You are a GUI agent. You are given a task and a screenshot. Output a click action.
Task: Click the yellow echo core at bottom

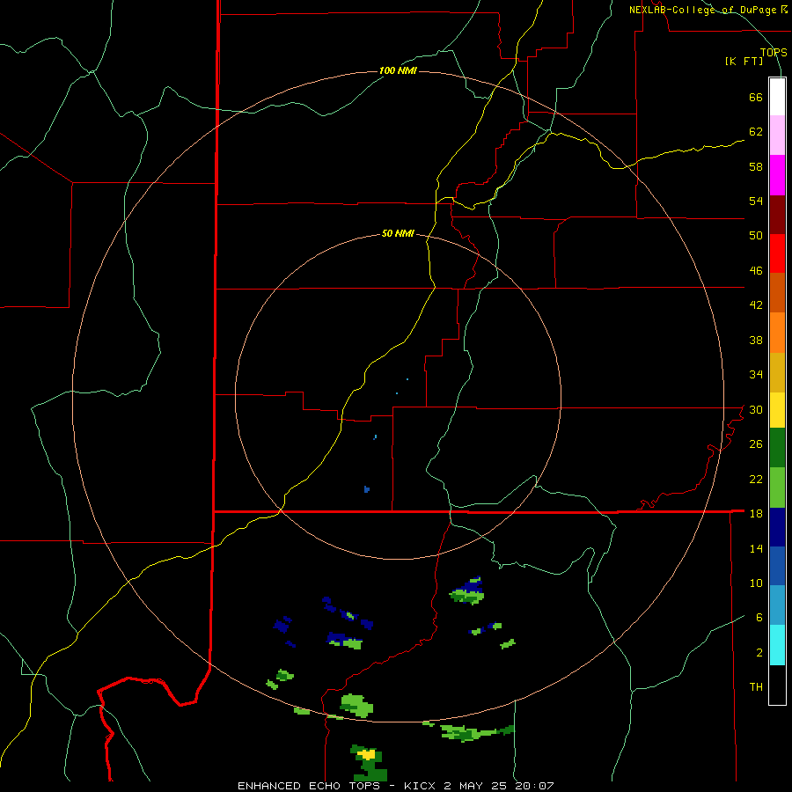366,754
